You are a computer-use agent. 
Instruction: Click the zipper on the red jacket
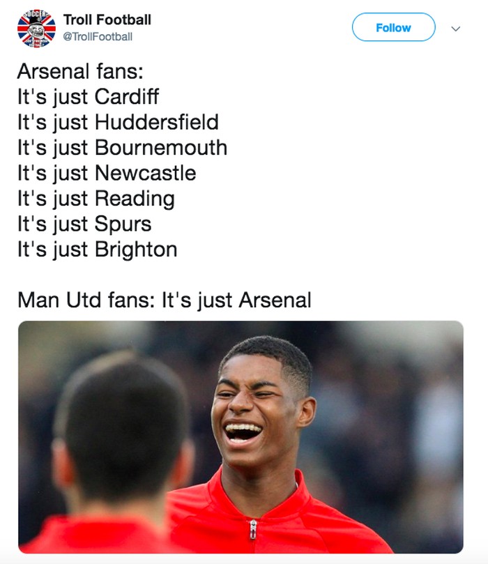[253, 530]
